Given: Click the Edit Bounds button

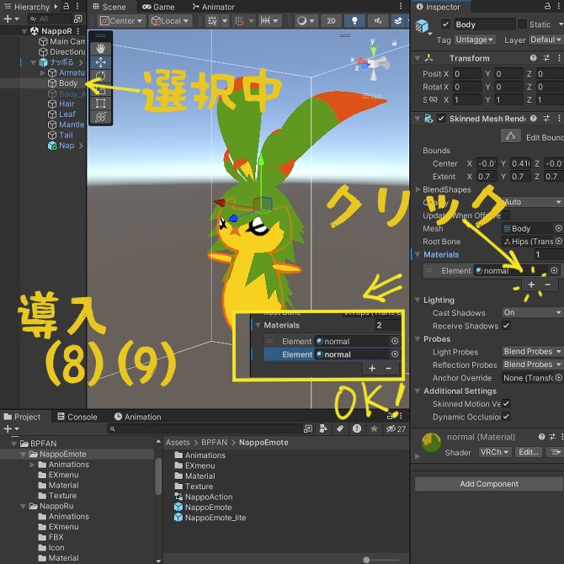Looking at the screenshot, I should (510, 136).
